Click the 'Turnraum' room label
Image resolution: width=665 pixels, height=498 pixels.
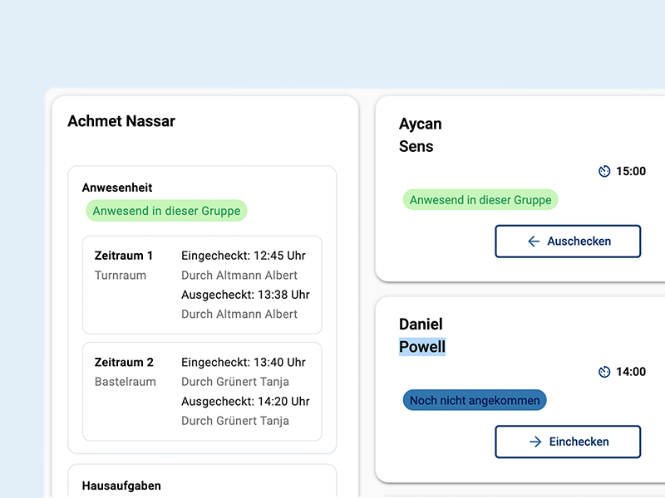[121, 276]
